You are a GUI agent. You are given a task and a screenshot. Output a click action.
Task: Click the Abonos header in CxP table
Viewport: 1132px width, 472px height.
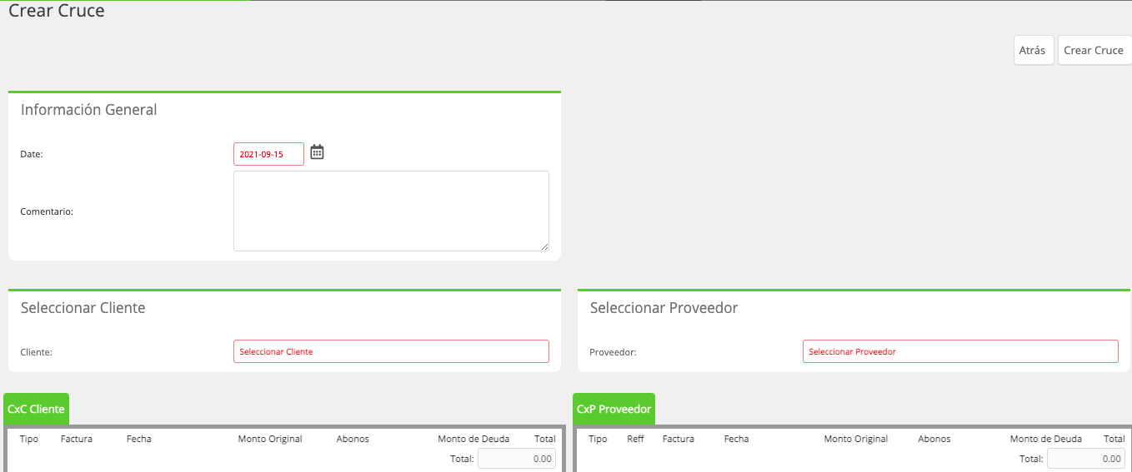tap(934, 439)
